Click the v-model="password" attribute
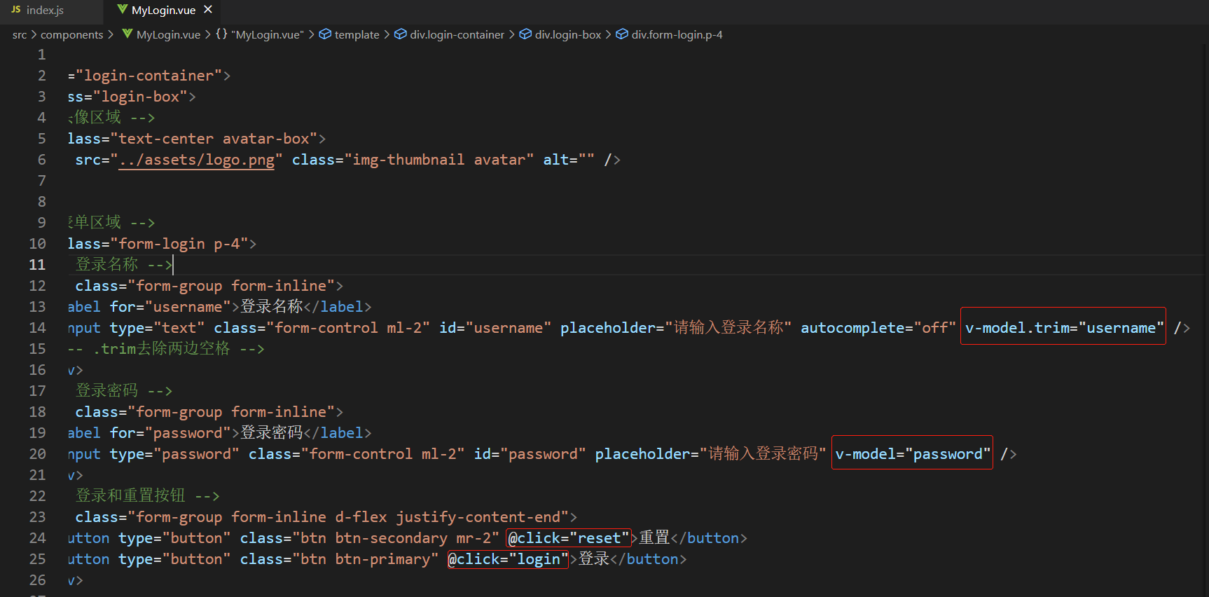 coord(912,454)
